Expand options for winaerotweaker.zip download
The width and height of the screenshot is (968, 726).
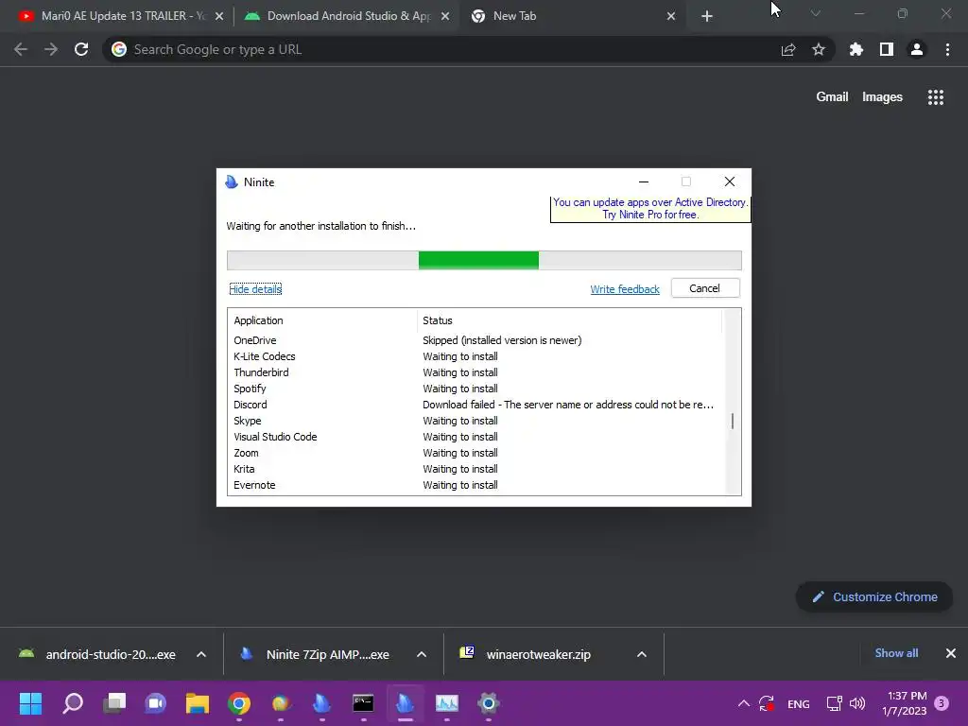pos(642,654)
